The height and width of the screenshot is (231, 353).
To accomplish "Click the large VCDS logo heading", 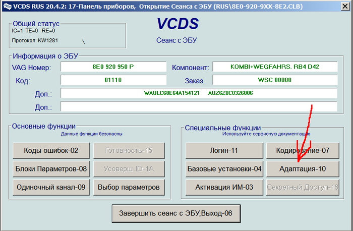I will click(178, 24).
